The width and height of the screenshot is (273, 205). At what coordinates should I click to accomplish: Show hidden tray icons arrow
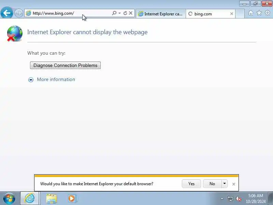[222, 199]
